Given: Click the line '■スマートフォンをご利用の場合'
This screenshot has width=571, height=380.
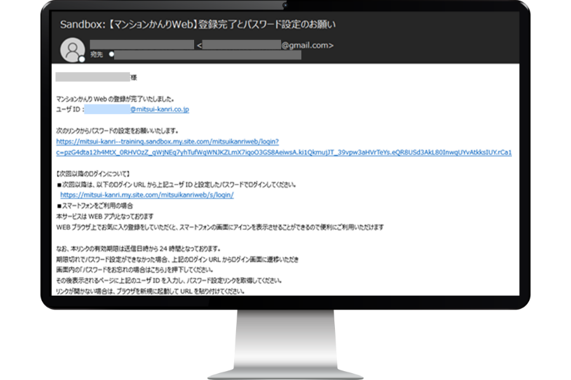Looking at the screenshot, I should pos(95,206).
